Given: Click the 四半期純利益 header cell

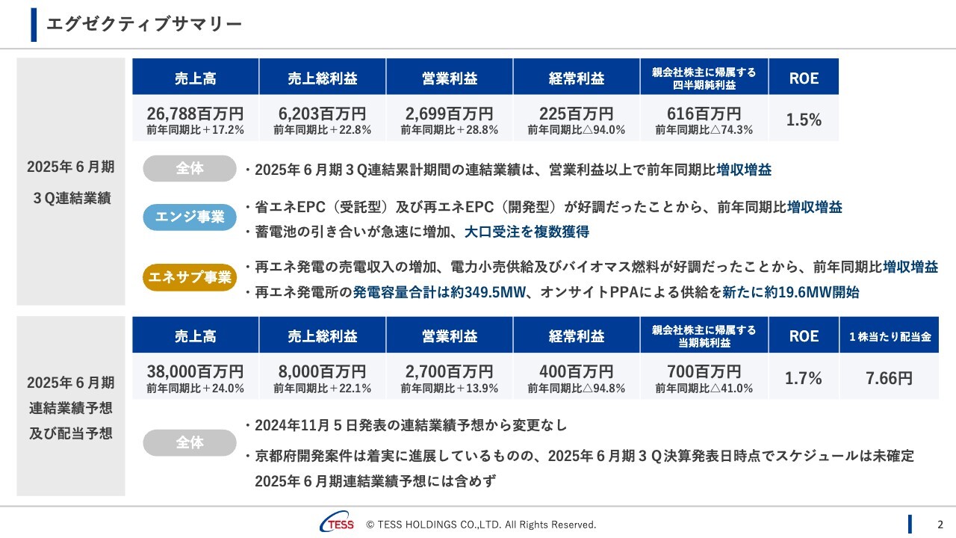Looking at the screenshot, I should coord(704,77).
